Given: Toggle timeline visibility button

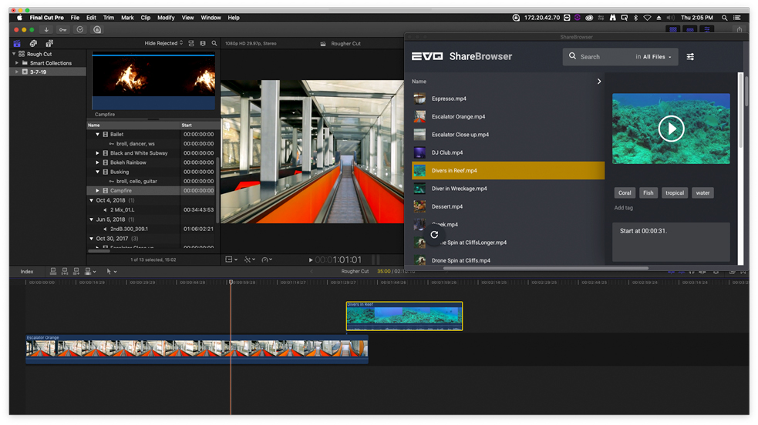Looking at the screenshot, I should (690, 29).
